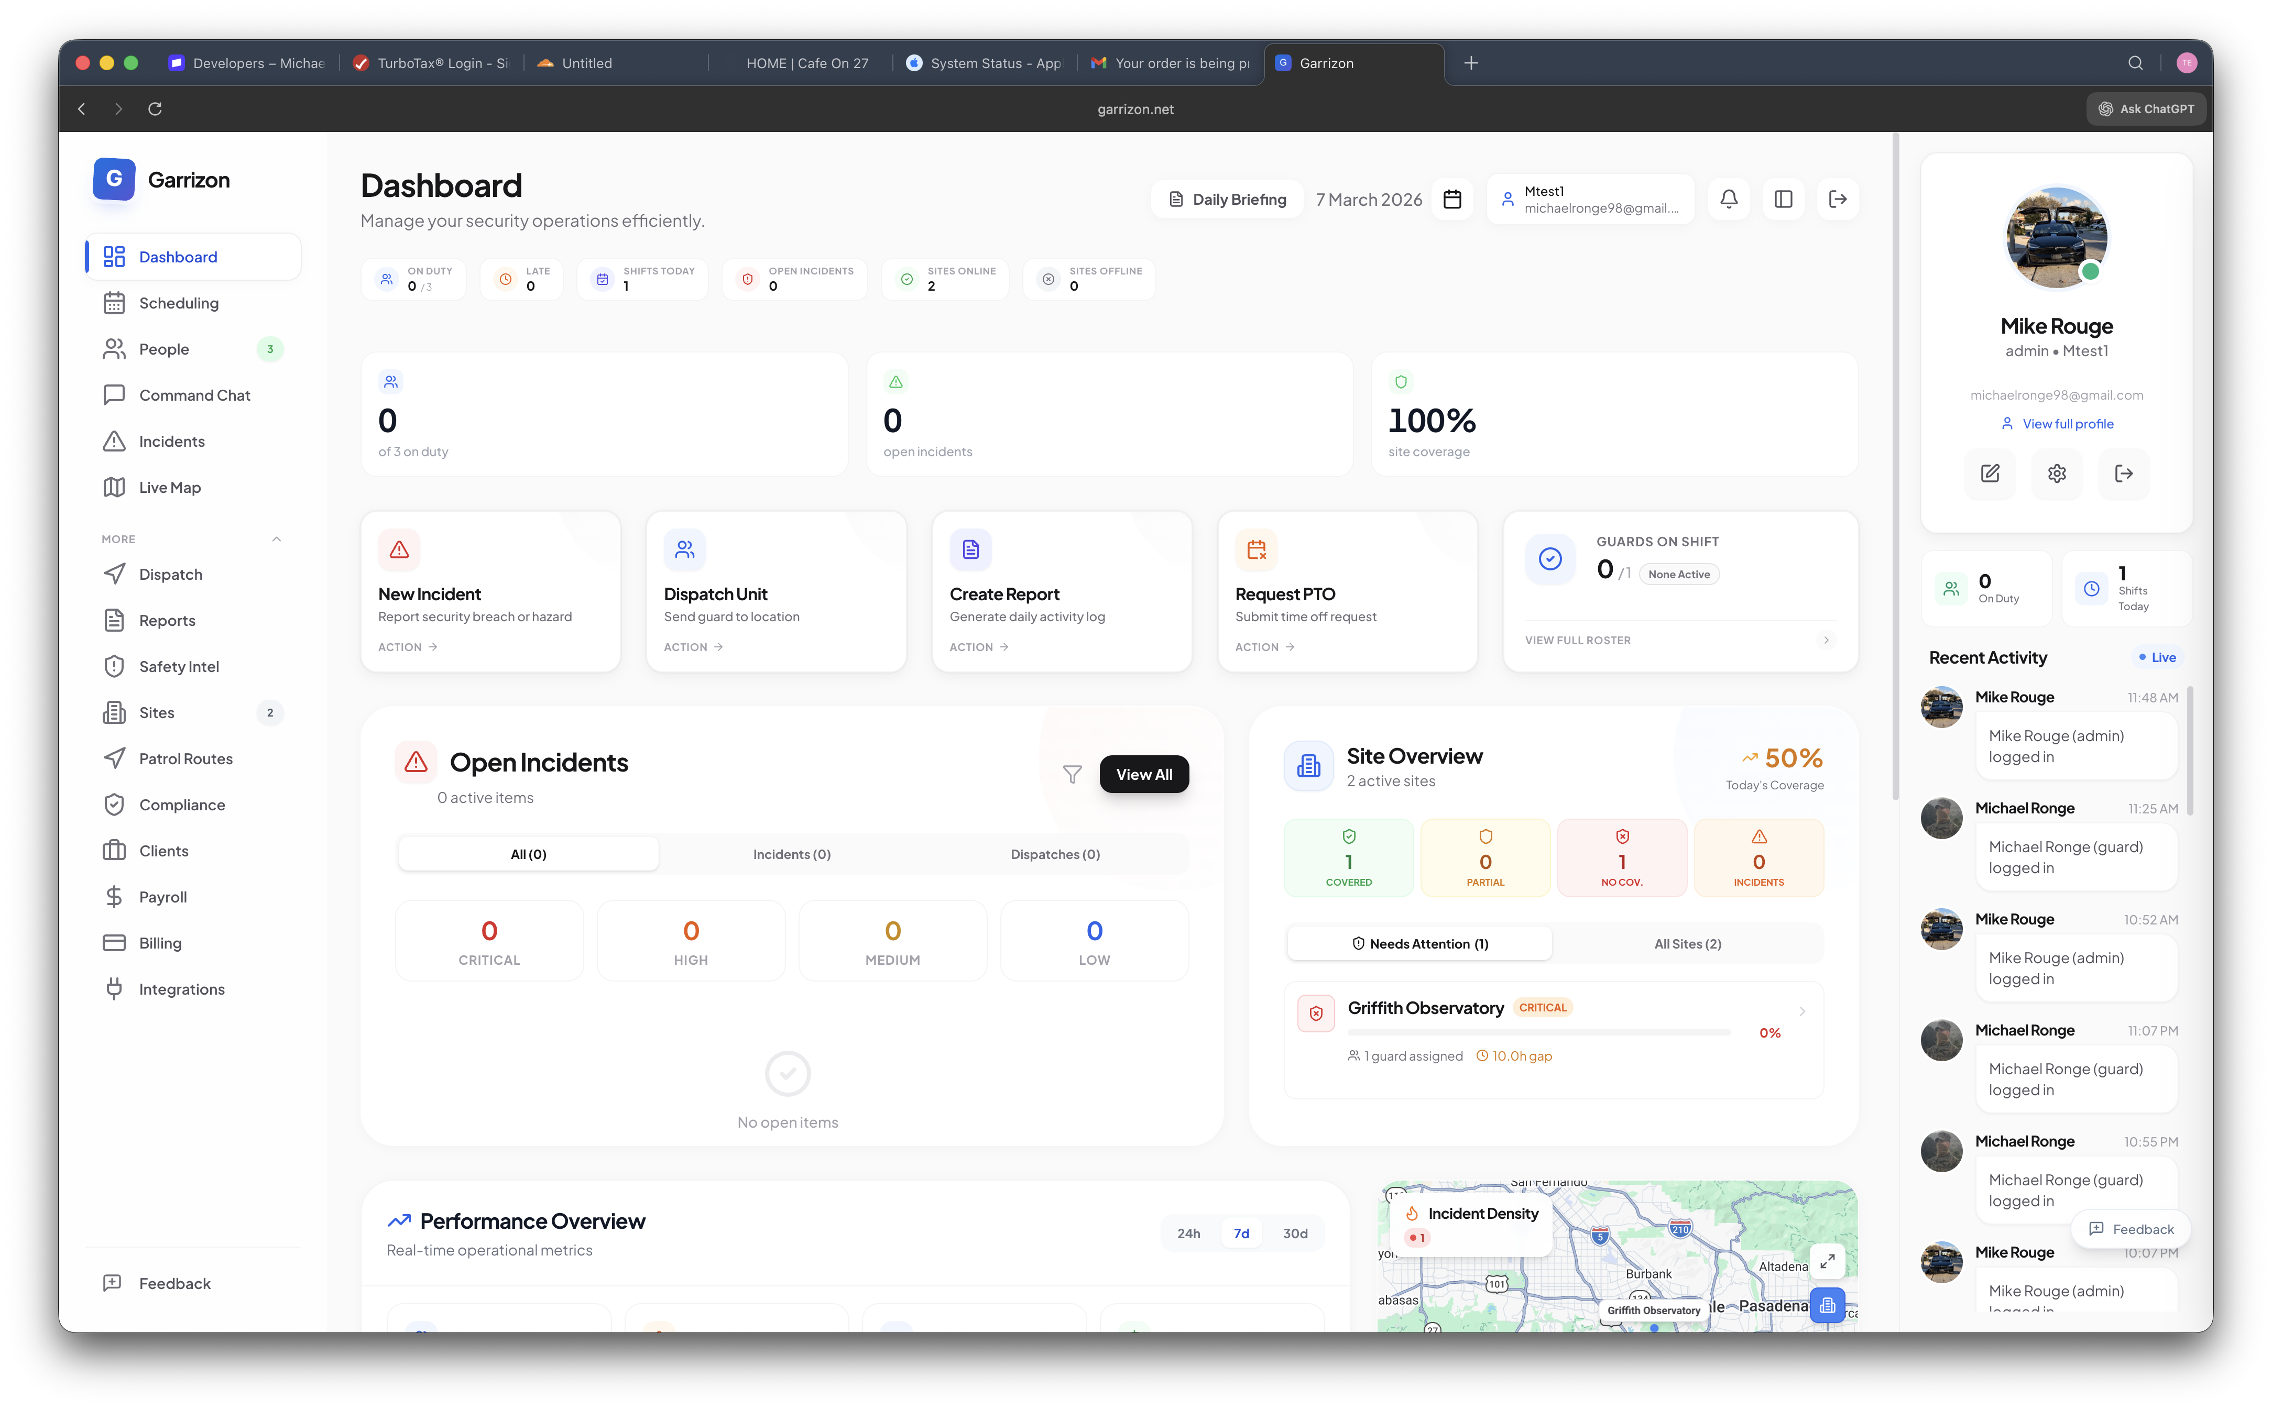The width and height of the screenshot is (2272, 1410).
Task: Open VIEW FULL ROSTER via its chevron
Action: point(1825,640)
